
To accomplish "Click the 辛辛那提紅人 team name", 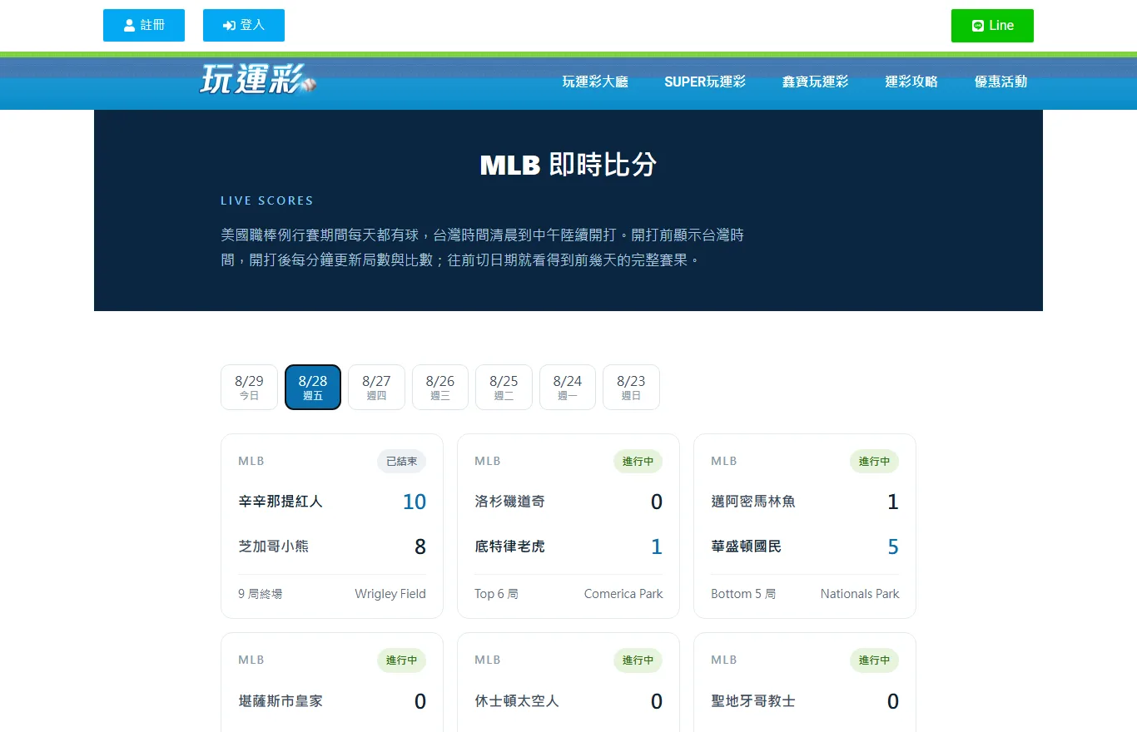I will (x=281, y=502).
